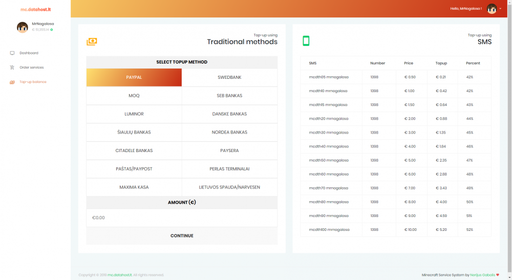The image size is (512, 280).
Task: Select PAYSERA method
Action: tap(229, 150)
